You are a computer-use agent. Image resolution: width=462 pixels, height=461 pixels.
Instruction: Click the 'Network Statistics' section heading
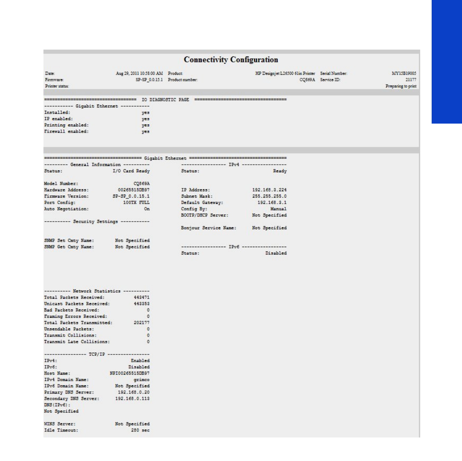pyautogui.click(x=97, y=291)
